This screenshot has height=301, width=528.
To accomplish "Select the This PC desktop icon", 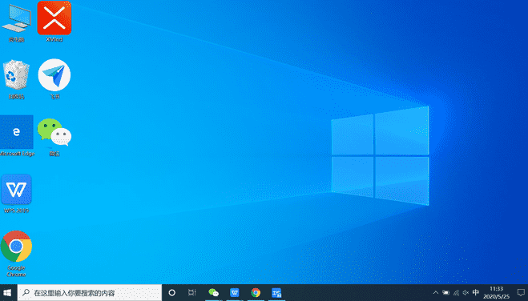I will [x=16, y=22].
